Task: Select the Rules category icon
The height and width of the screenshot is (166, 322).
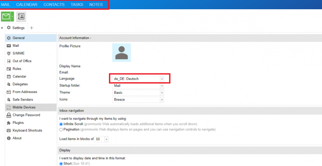Action: [8, 69]
